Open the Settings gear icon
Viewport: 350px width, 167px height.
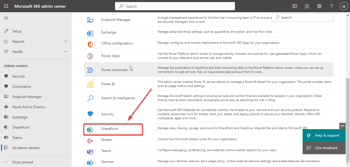click(319, 6)
